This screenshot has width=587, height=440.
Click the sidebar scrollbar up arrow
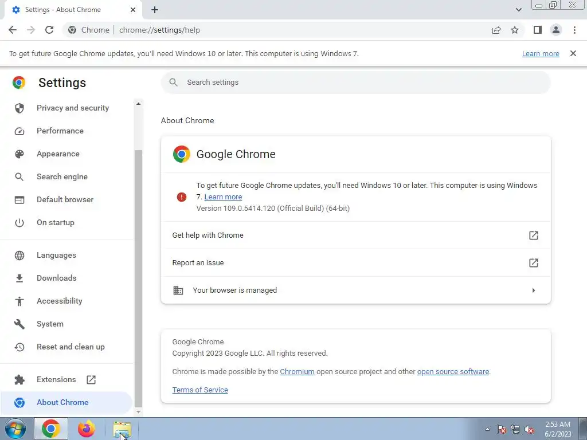pos(139,104)
